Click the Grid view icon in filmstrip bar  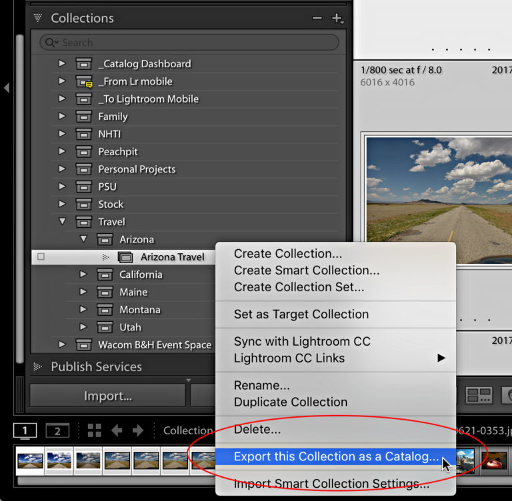click(95, 430)
